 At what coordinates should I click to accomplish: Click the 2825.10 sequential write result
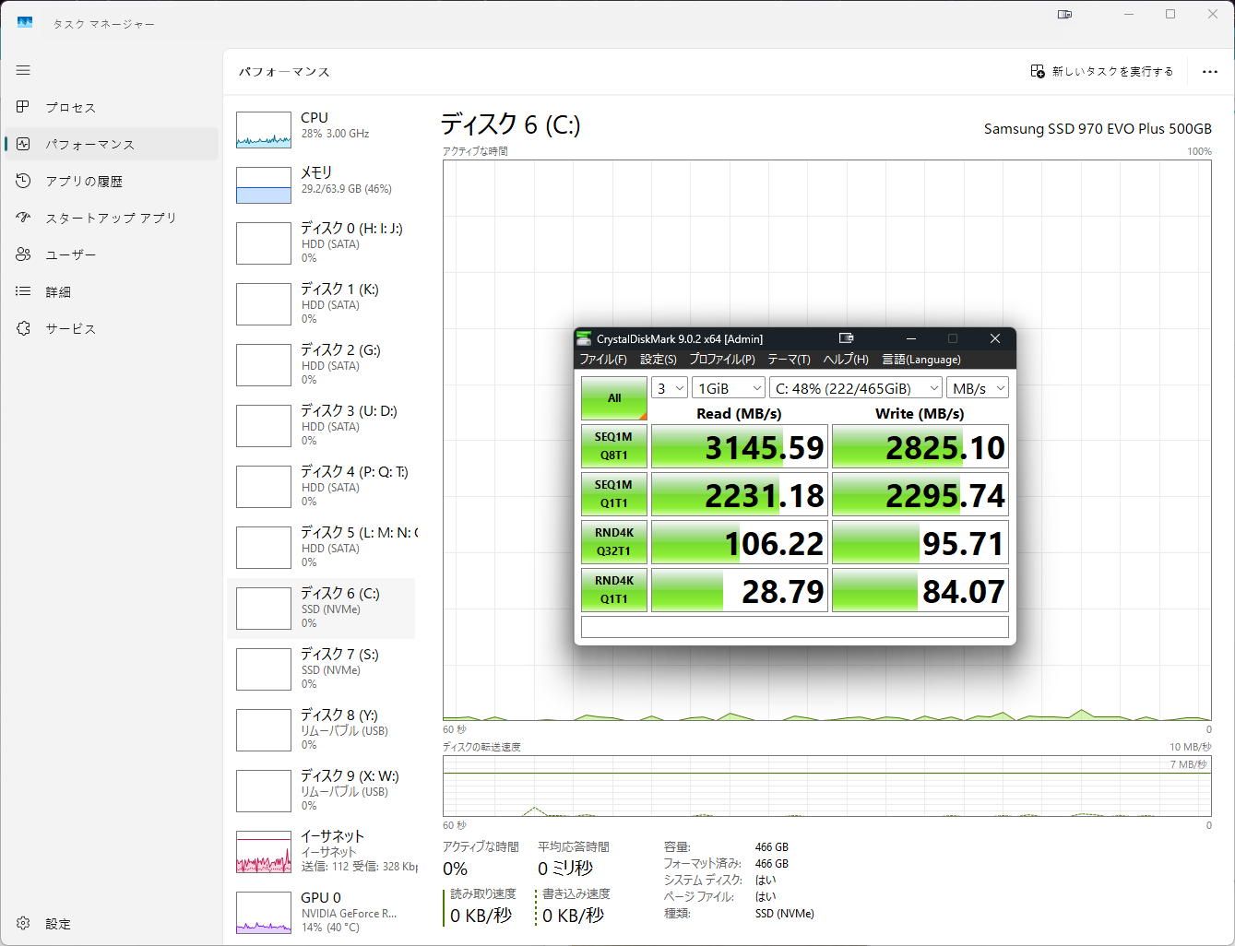pos(920,446)
